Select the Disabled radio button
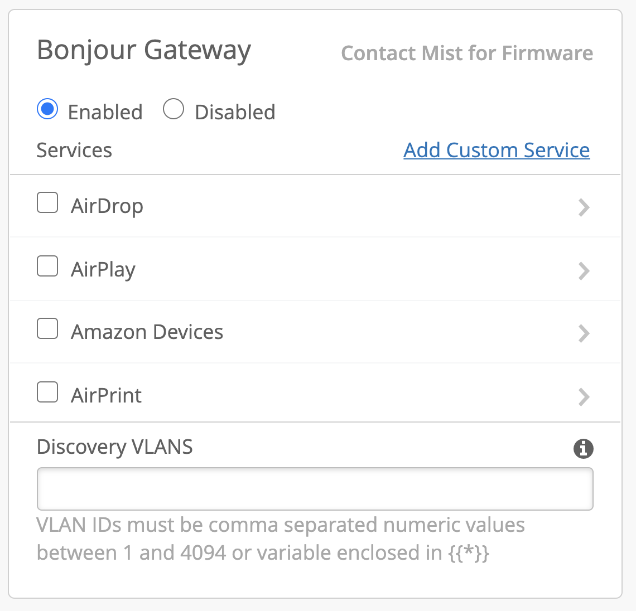Image resolution: width=636 pixels, height=611 pixels. point(174,109)
